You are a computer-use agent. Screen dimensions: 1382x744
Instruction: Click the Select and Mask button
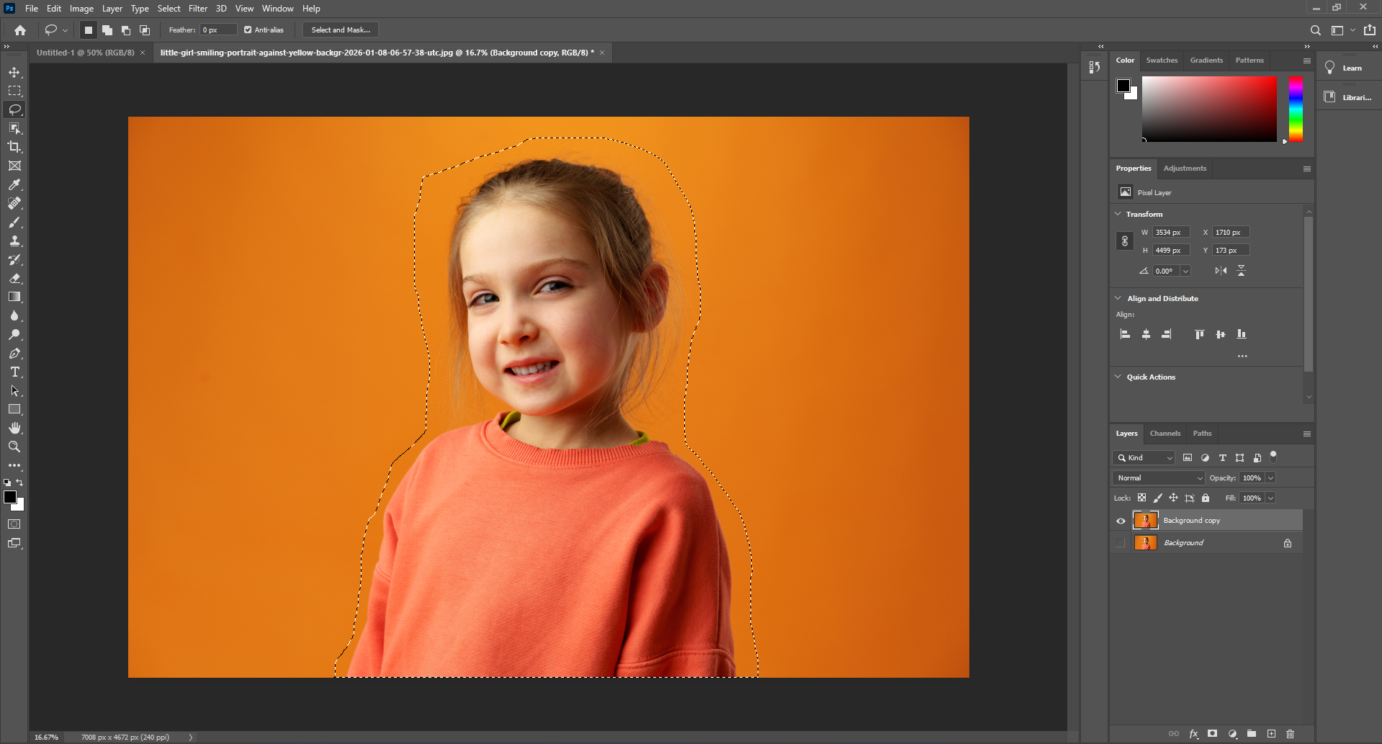click(340, 30)
